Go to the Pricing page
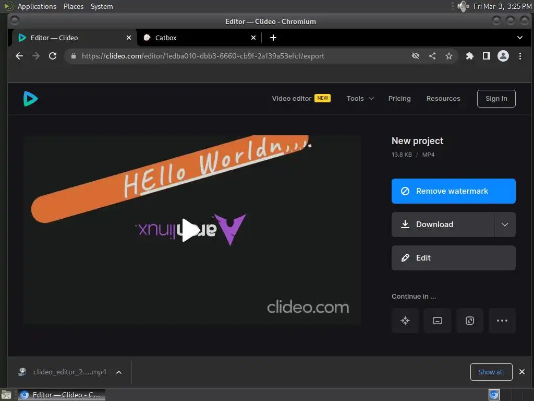This screenshot has width=534, height=401. (x=399, y=99)
